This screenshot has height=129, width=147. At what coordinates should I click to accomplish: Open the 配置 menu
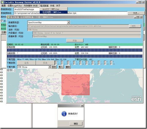[4, 6]
